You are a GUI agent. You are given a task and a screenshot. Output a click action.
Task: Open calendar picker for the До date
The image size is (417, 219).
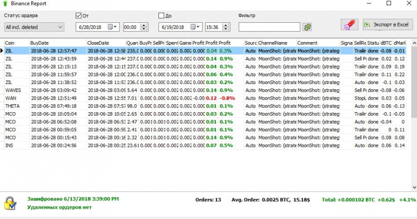click(x=196, y=27)
